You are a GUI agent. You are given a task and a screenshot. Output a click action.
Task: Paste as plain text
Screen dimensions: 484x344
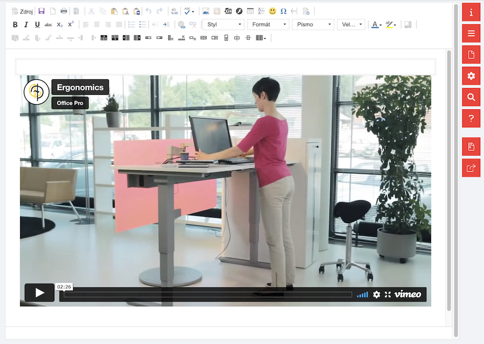click(x=125, y=12)
